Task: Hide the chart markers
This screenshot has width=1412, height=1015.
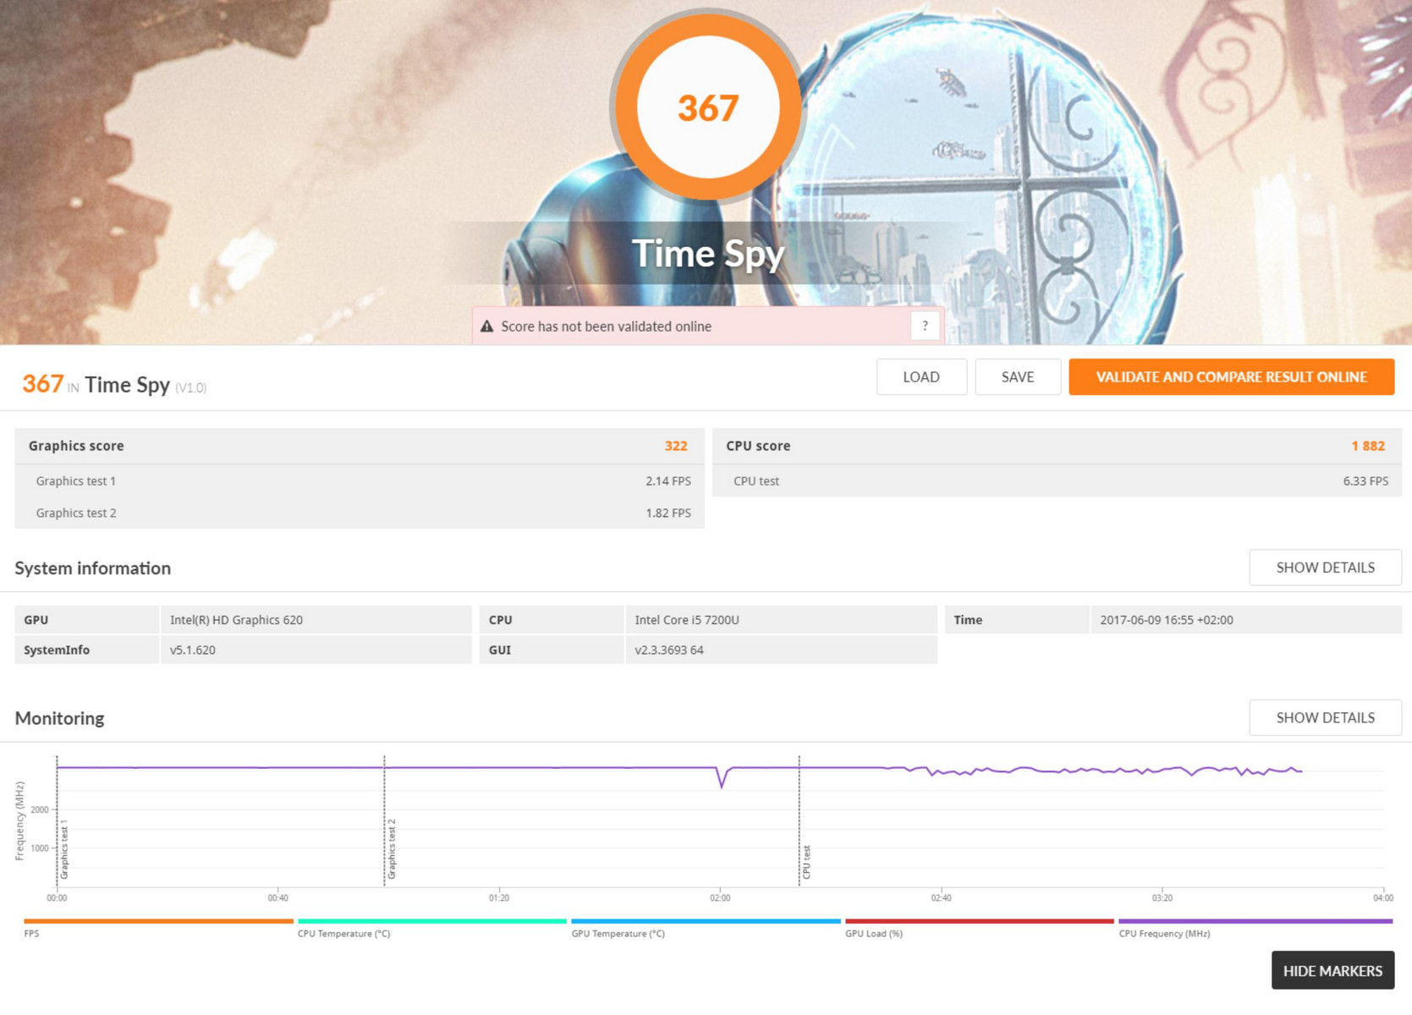Action: click(x=1332, y=971)
